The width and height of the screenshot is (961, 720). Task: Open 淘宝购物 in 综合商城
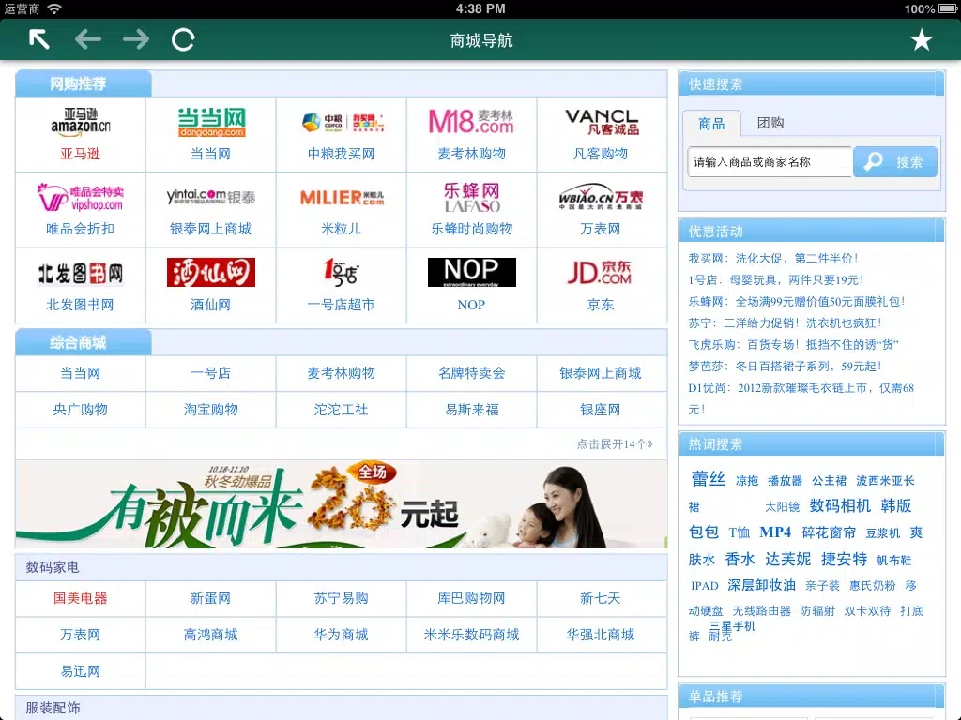coord(211,410)
